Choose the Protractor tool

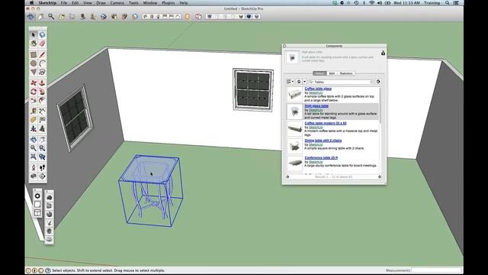click(34, 120)
